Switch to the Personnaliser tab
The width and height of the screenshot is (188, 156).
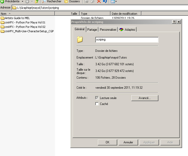(x=108, y=29)
